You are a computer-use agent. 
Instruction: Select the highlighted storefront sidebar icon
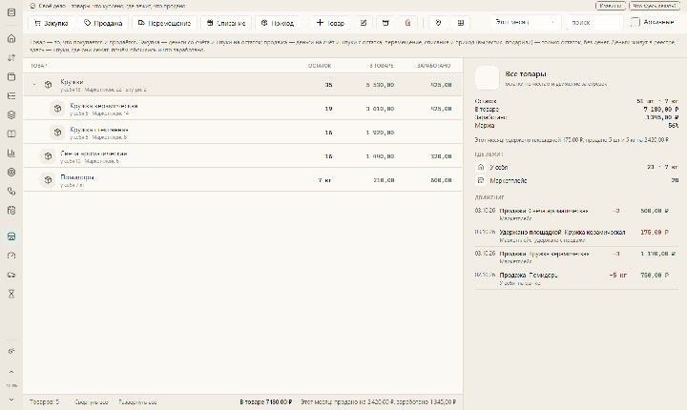coord(11,236)
